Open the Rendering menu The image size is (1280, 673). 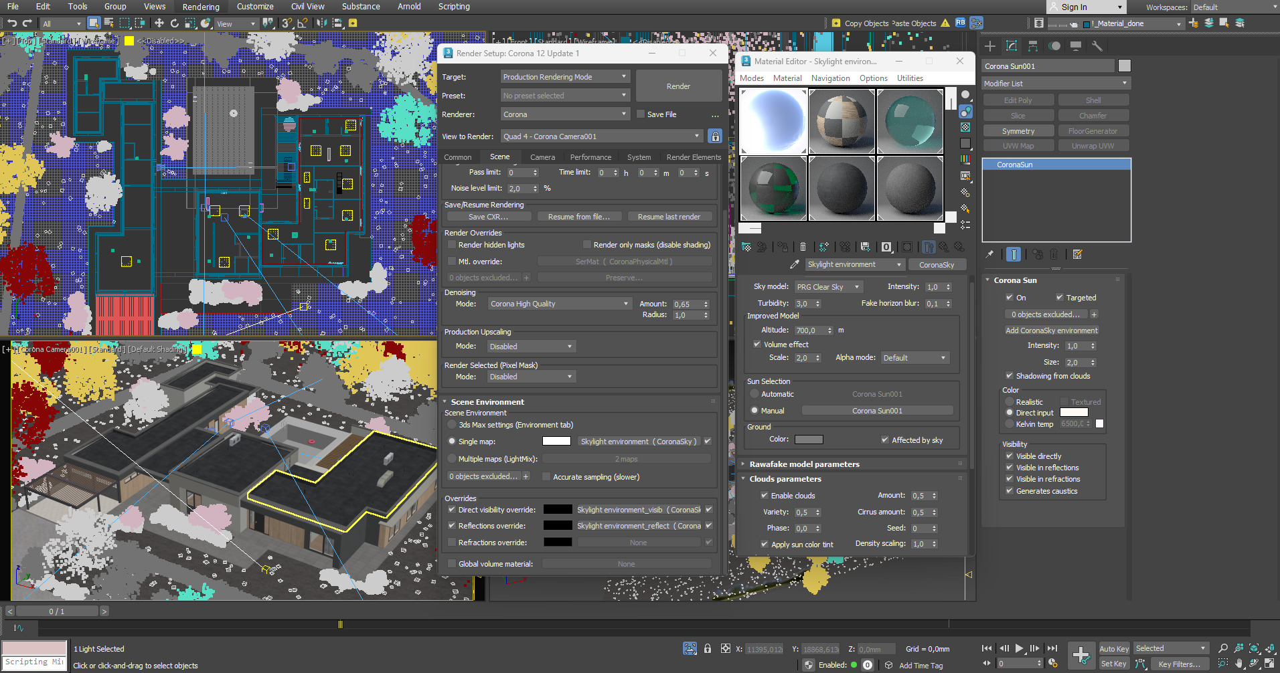pos(201,7)
